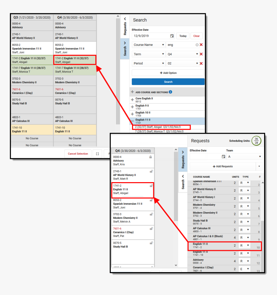Select Requests tab in lower window
The image size is (277, 295).
pos(183,160)
